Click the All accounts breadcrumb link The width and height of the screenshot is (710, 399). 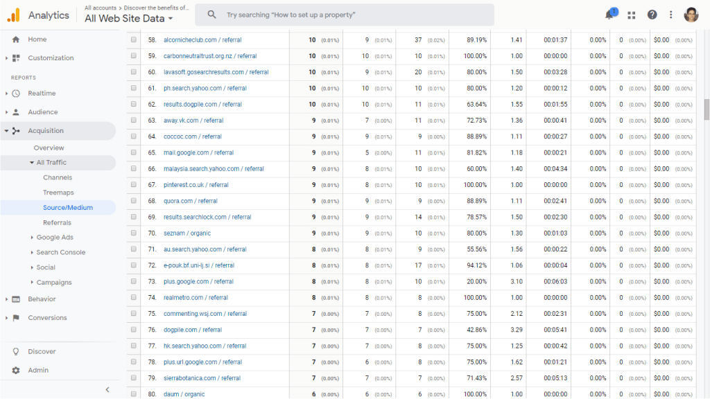click(x=101, y=8)
